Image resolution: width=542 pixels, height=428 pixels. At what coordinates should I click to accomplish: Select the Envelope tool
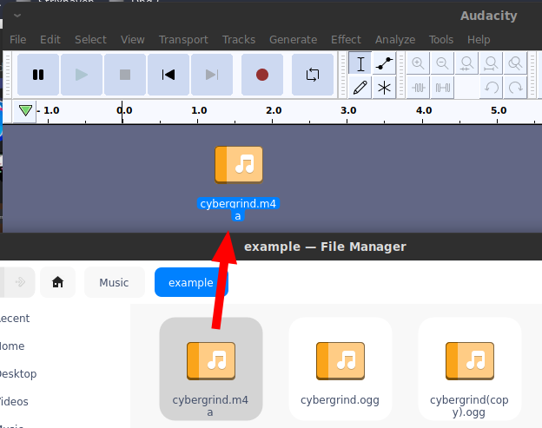tap(384, 63)
